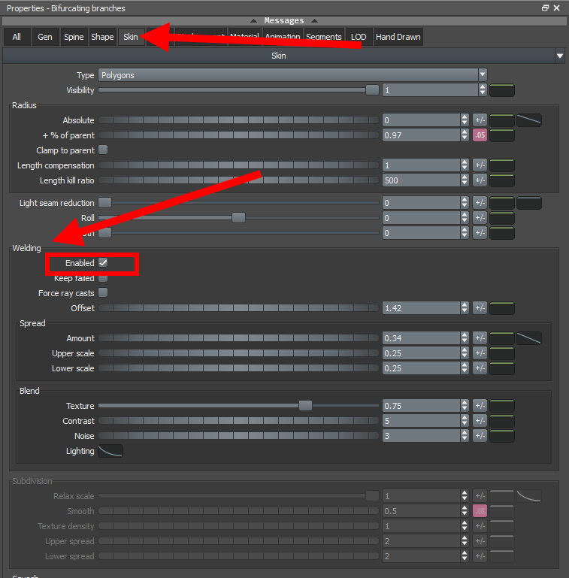Click the Lower scale value field

[421, 368]
